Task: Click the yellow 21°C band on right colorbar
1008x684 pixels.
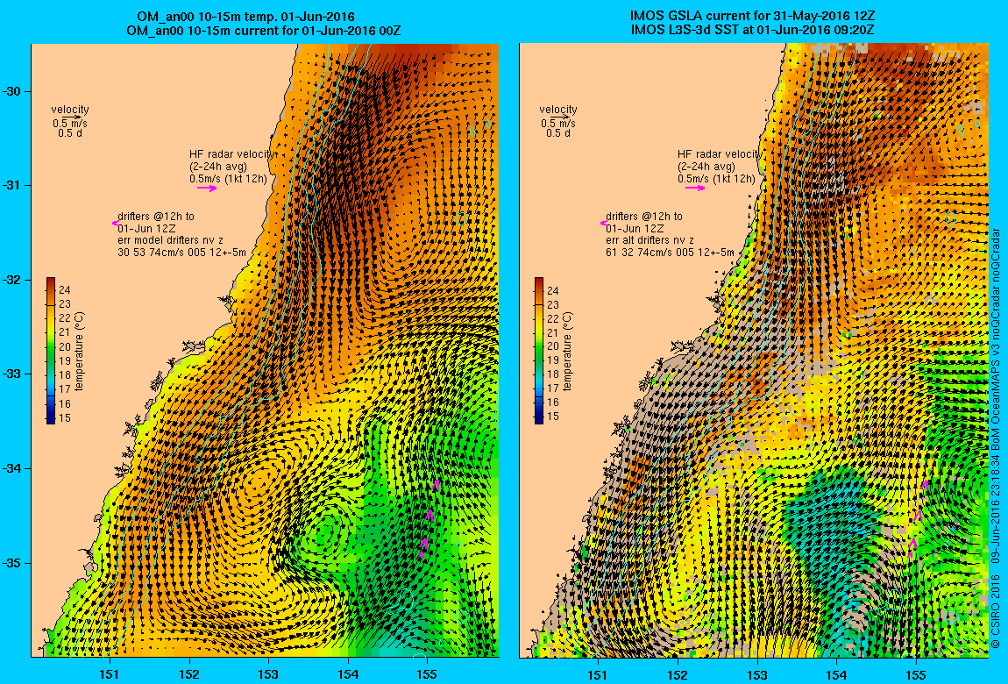Action: [x=539, y=332]
